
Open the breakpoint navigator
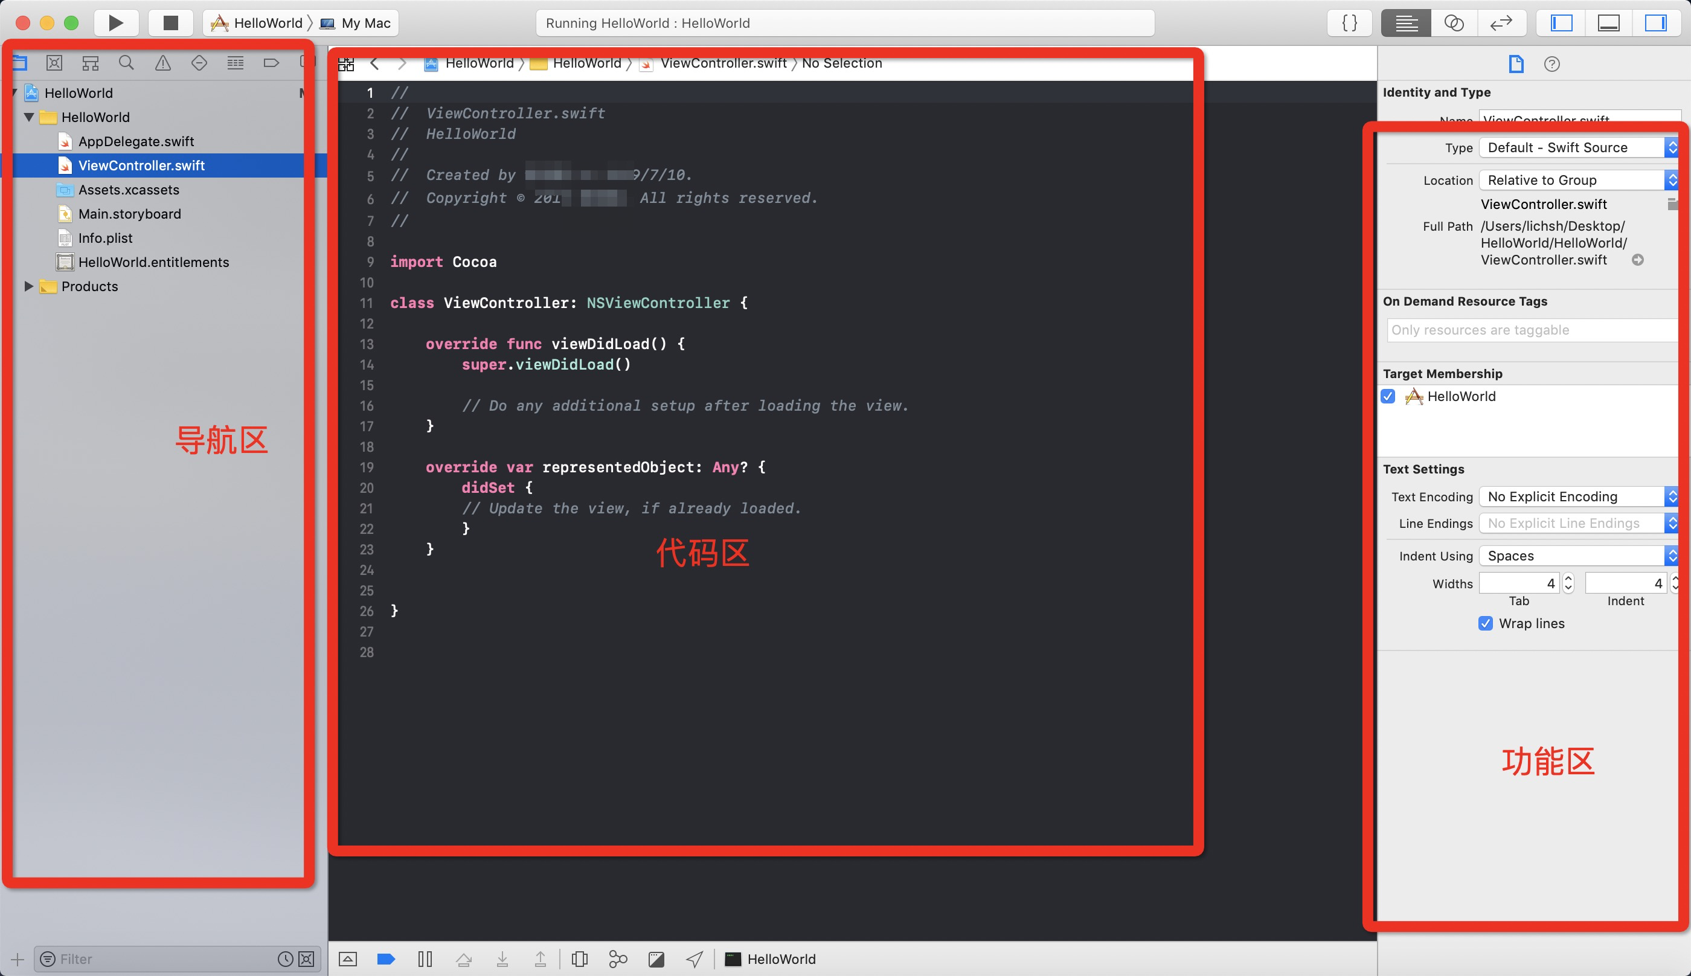click(x=271, y=63)
